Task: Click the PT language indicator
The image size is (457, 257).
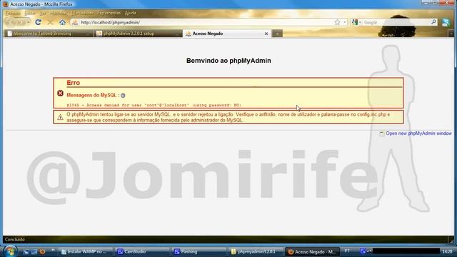Action: 347,251
